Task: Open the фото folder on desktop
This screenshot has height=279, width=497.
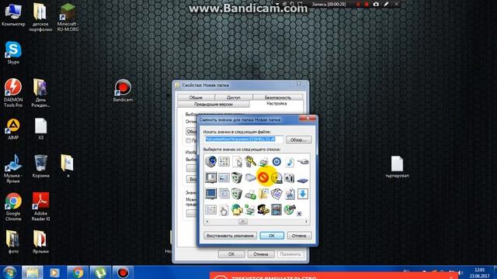Action: tap(13, 243)
